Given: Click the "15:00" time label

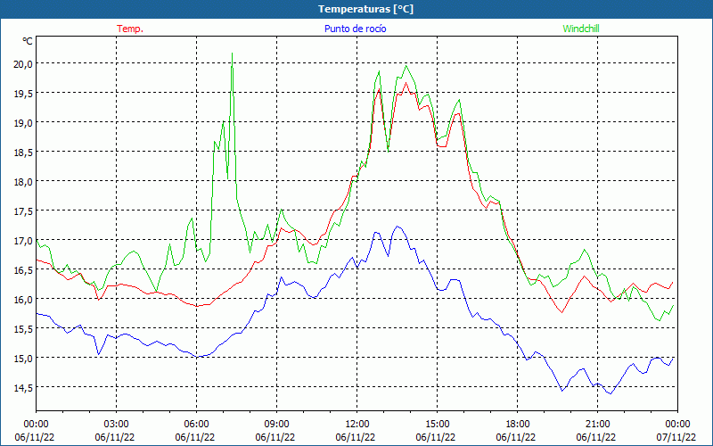Looking at the screenshot, I should coord(437,425).
